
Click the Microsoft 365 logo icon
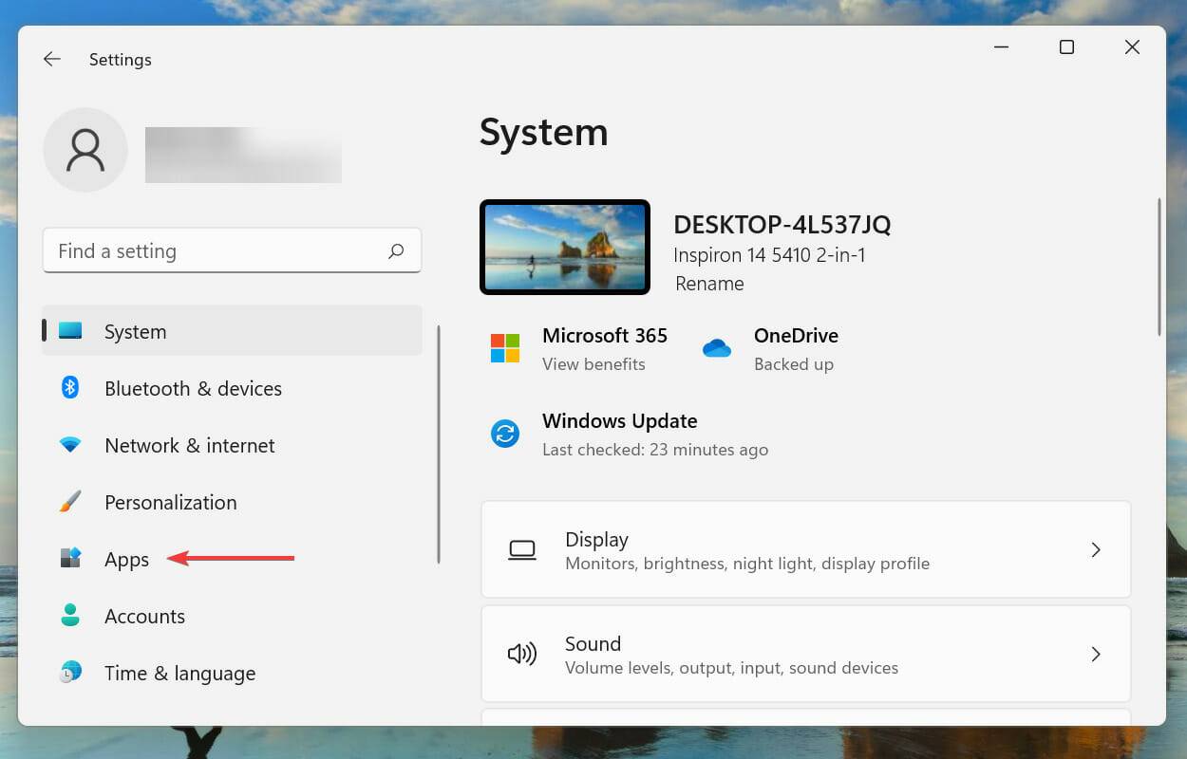[x=505, y=348]
